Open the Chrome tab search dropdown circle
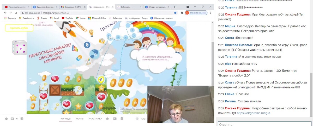This screenshot has height=126, width=313. [188, 7]
